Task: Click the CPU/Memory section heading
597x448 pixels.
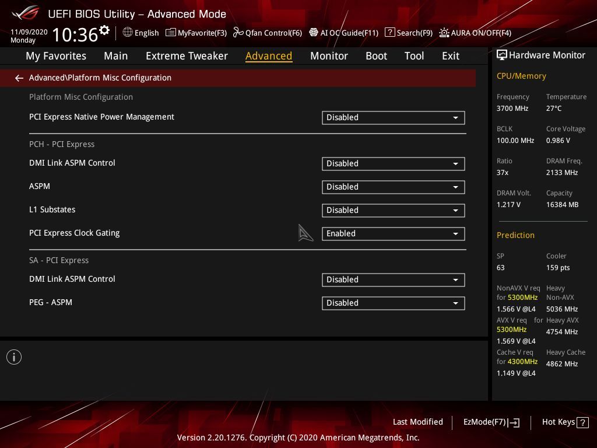Action: click(521, 76)
